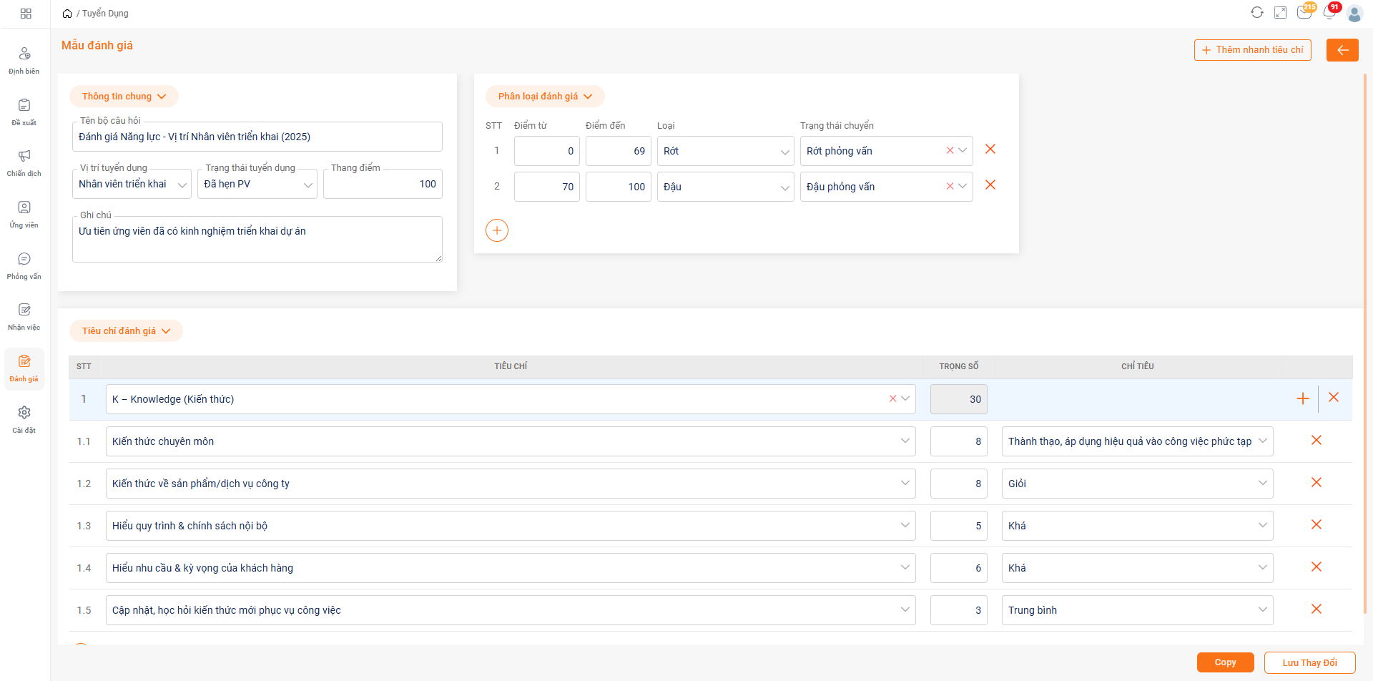Open messages icon with 215 badge
The width and height of the screenshot is (1373, 681).
click(x=1304, y=13)
